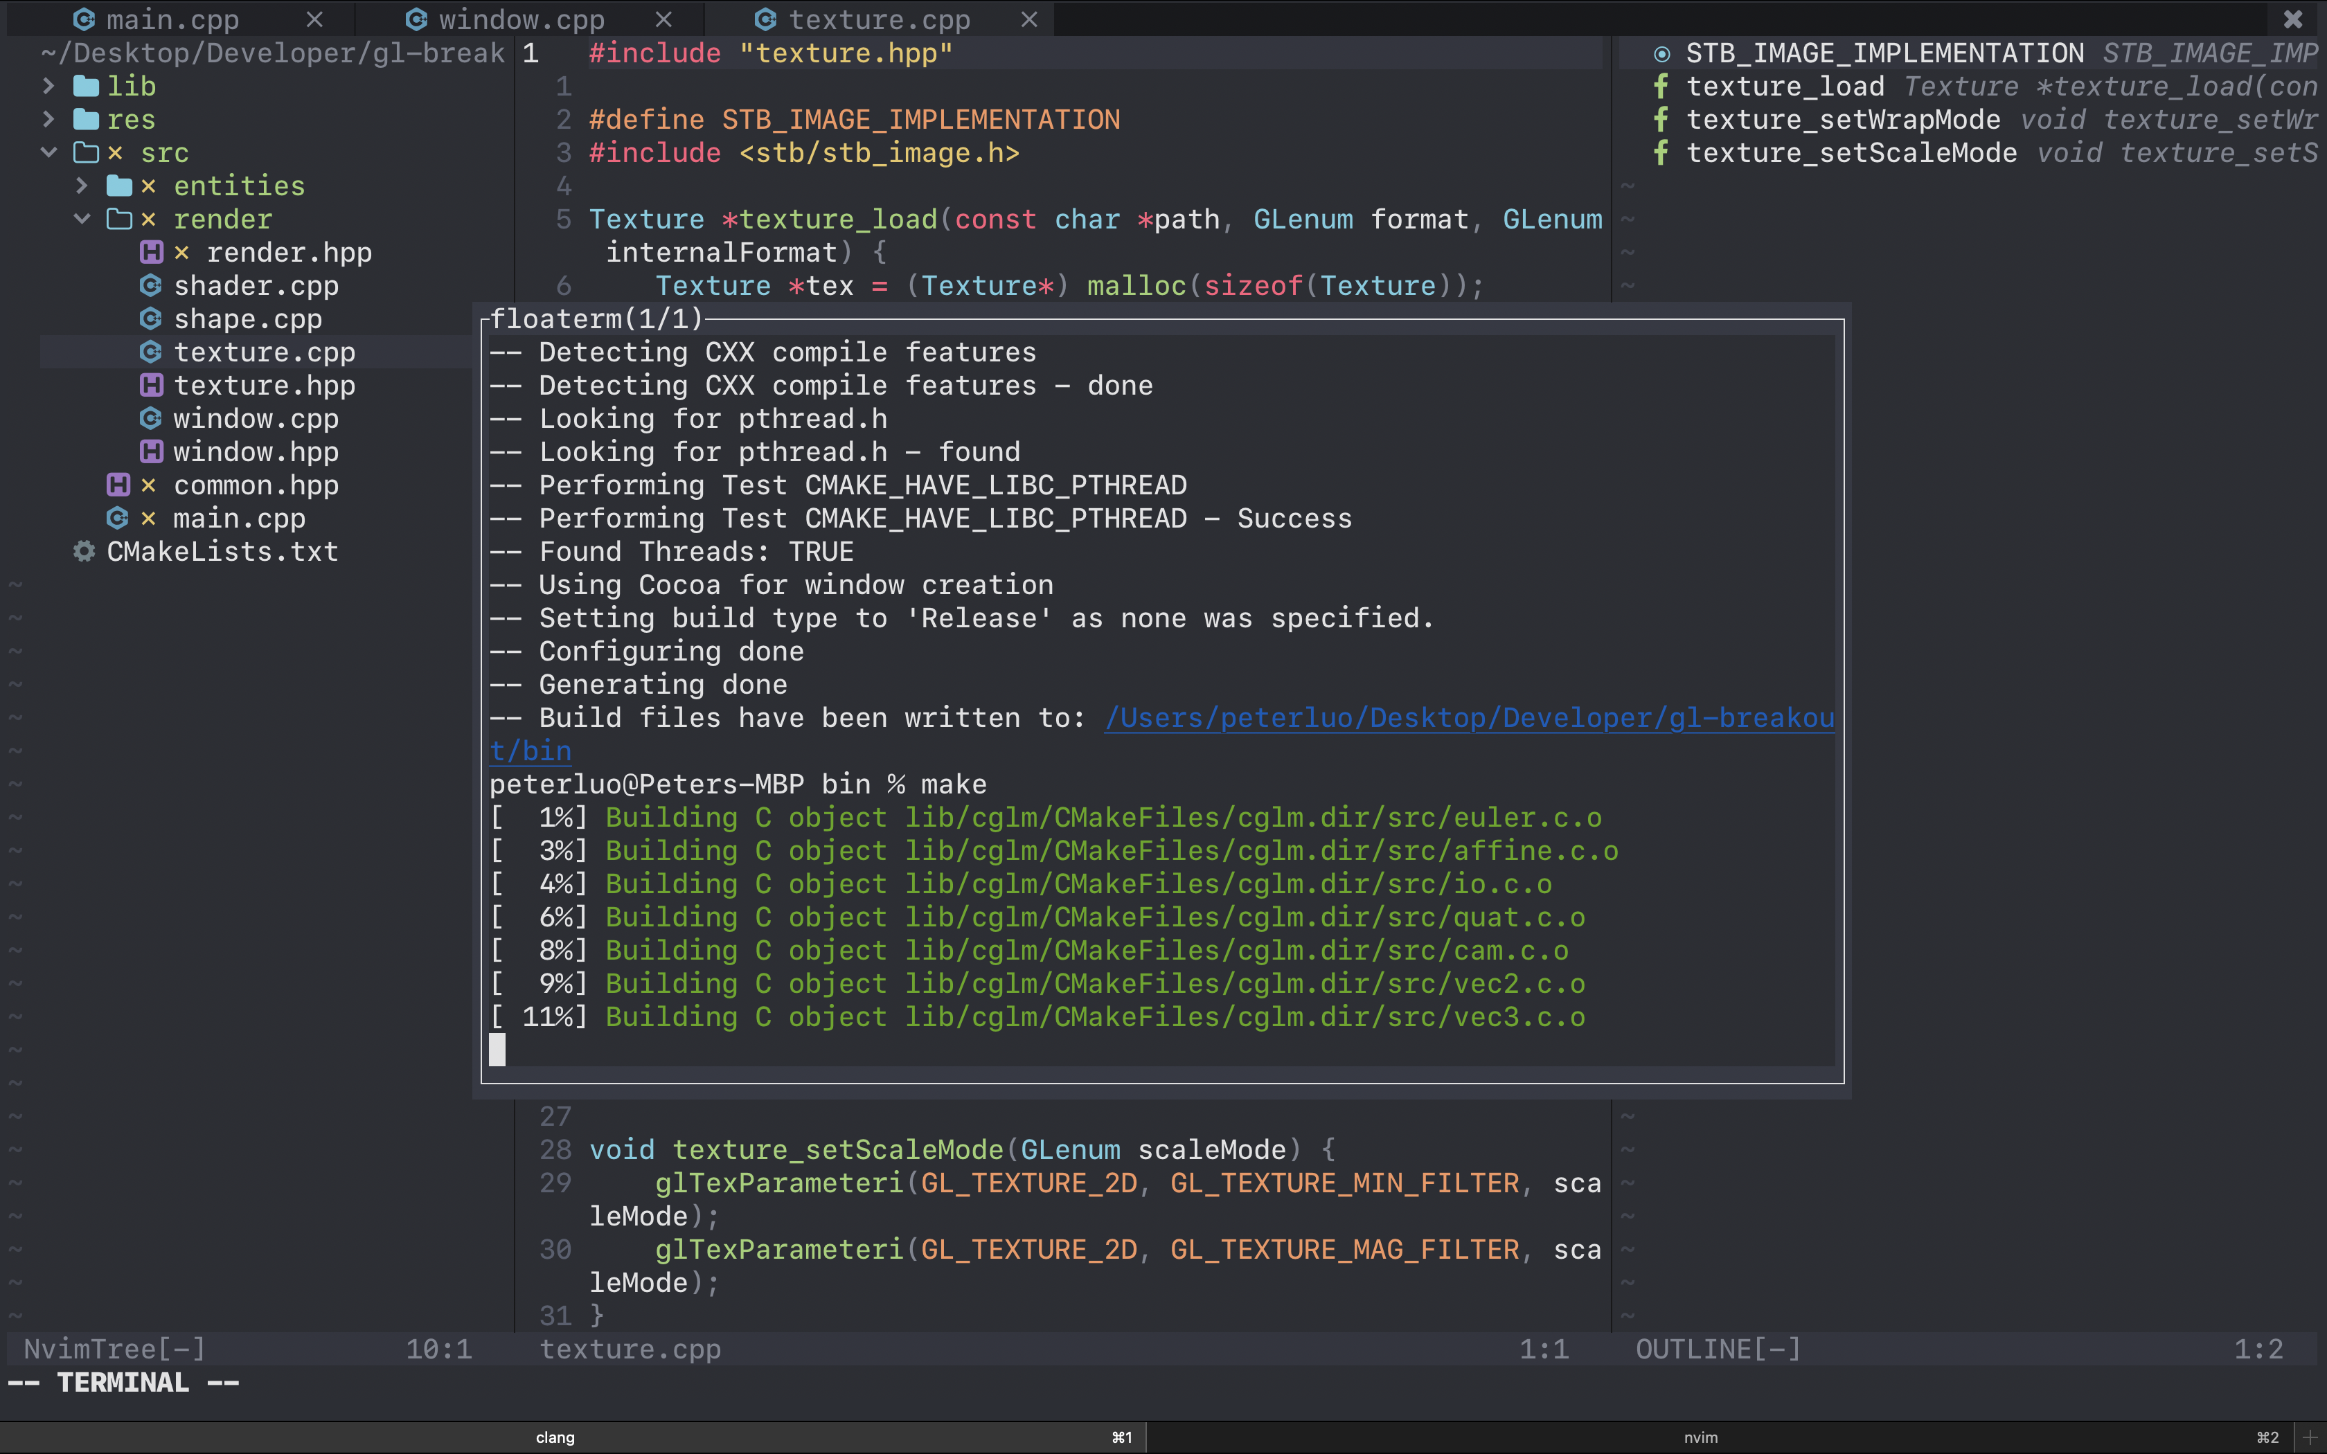Click the C++ icon beside texture.cpp in tree
The height and width of the screenshot is (1454, 2327).
[x=151, y=352]
